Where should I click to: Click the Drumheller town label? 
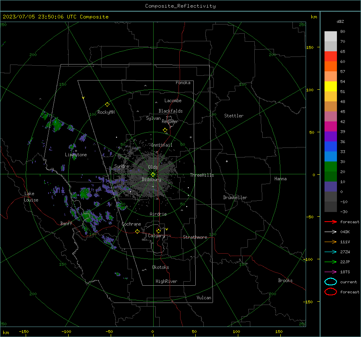pyautogui.click(x=235, y=198)
